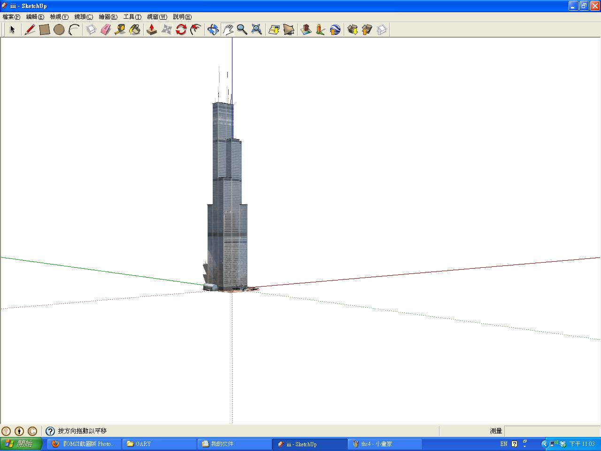Image resolution: width=601 pixels, height=451 pixels.
Task: Activate the Push/Pull tool
Action: click(152, 30)
